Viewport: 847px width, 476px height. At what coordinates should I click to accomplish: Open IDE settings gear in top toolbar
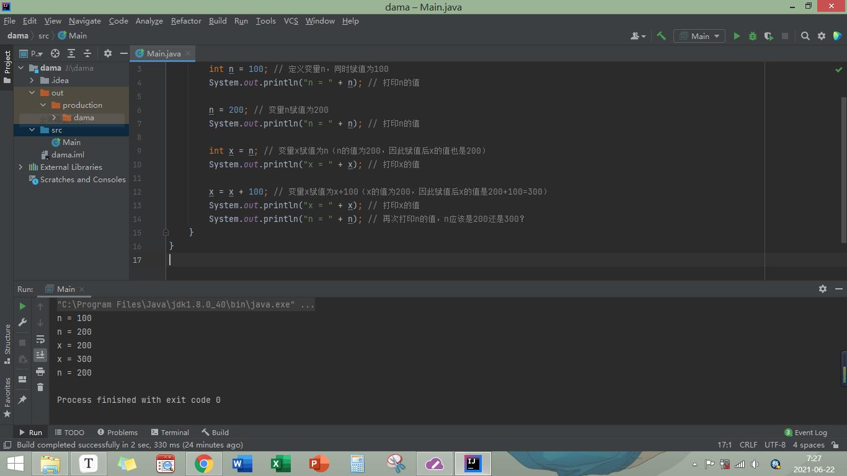822,36
